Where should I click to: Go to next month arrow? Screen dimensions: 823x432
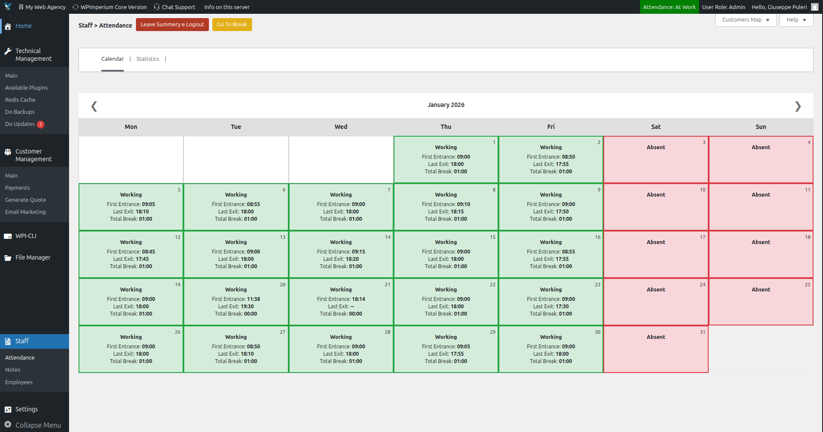(x=798, y=106)
